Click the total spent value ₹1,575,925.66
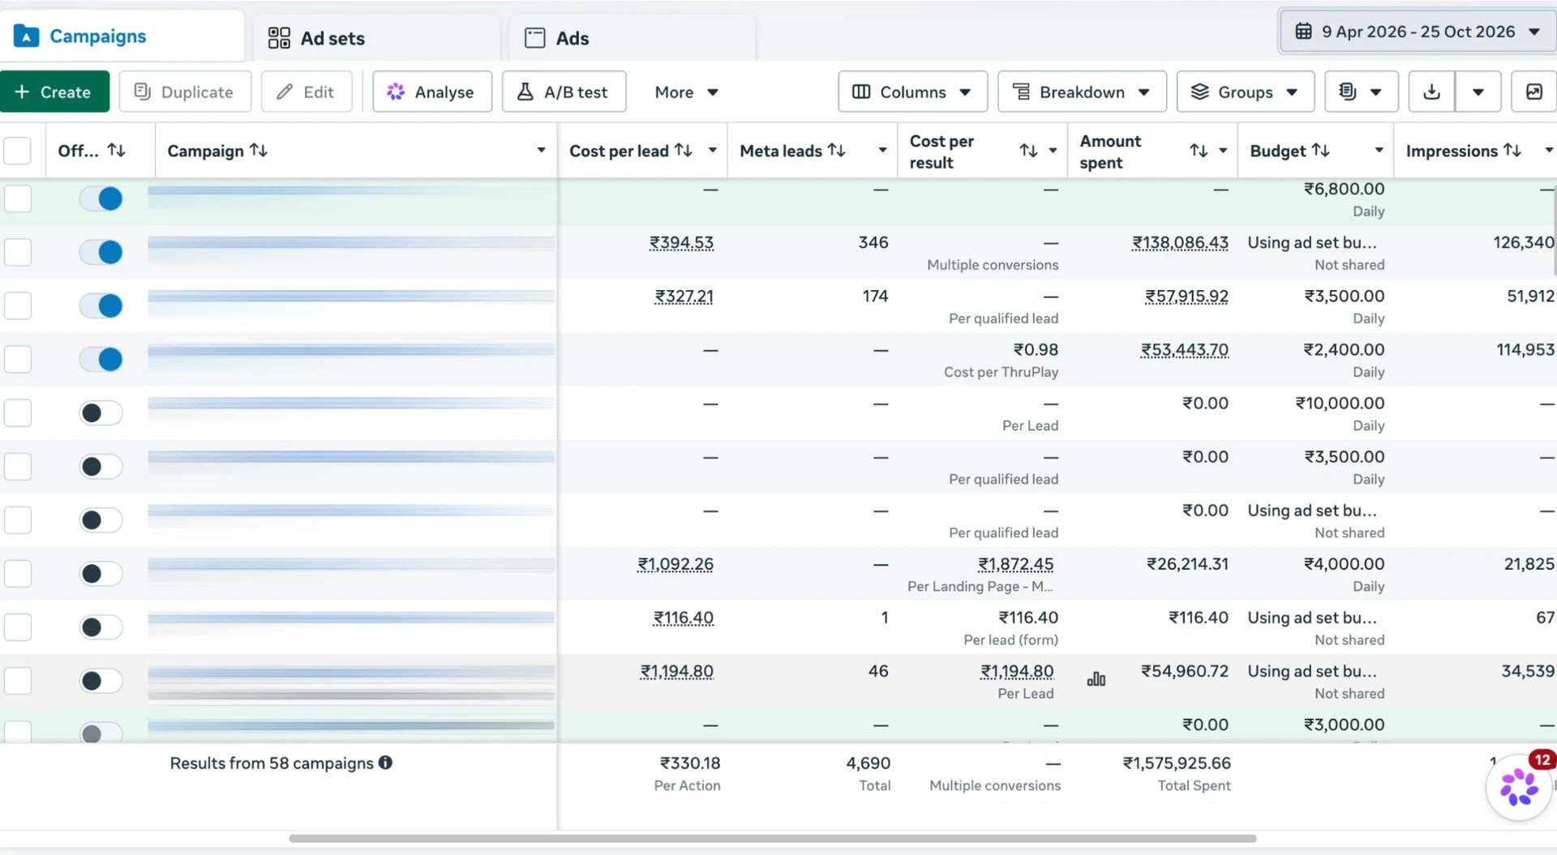 click(x=1177, y=763)
